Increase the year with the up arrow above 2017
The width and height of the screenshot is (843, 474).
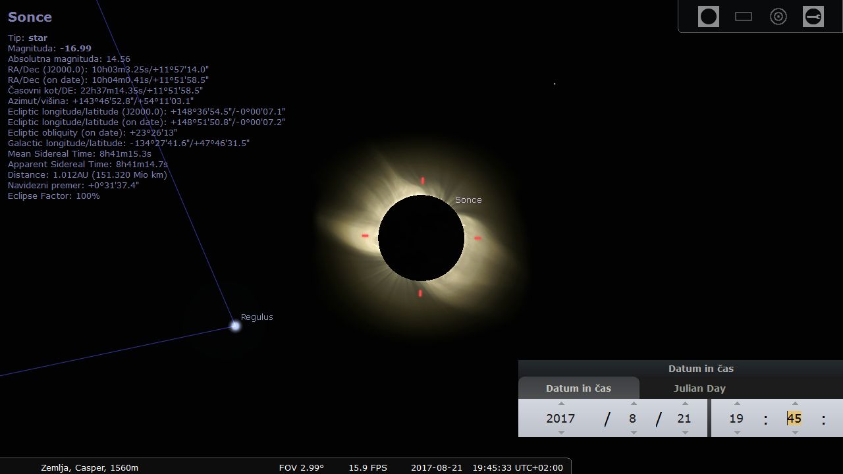(561, 404)
